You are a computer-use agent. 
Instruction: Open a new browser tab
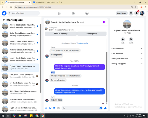point(61,2)
